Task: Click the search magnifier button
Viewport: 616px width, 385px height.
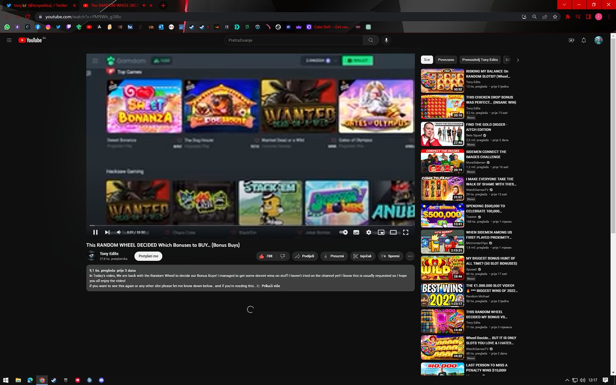Action: pos(371,40)
